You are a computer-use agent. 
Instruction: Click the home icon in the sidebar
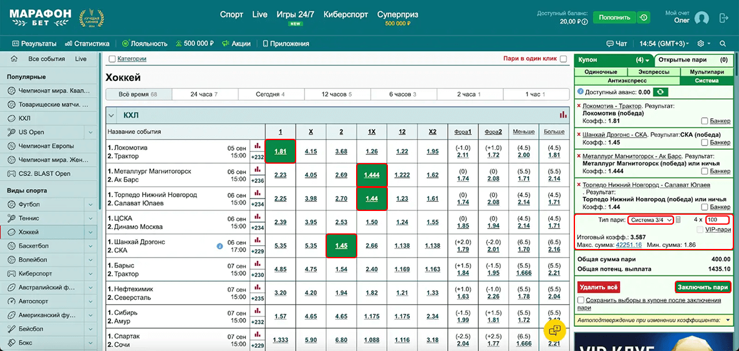(14, 59)
